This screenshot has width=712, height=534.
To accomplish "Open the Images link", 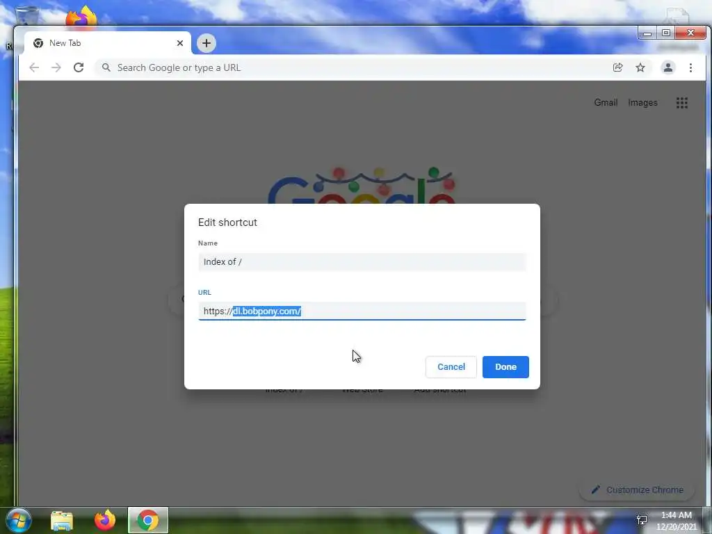I will click(642, 103).
